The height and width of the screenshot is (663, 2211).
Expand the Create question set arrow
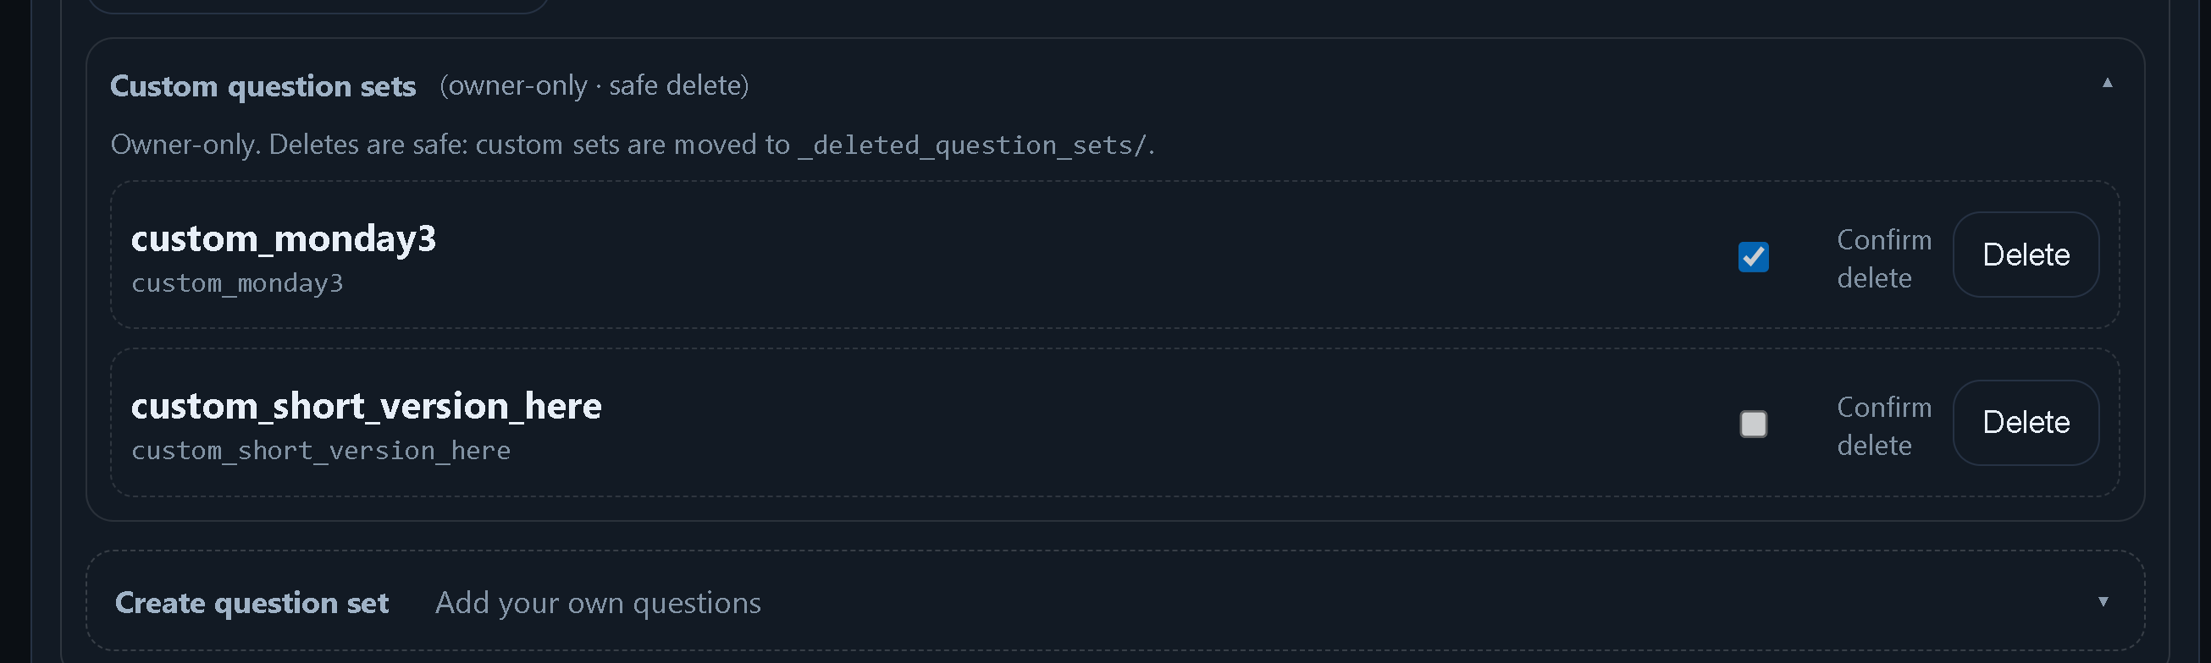pyautogui.click(x=2102, y=602)
